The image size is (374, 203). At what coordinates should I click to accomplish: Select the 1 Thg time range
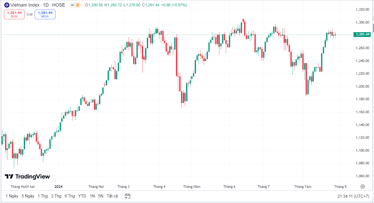pos(43,196)
